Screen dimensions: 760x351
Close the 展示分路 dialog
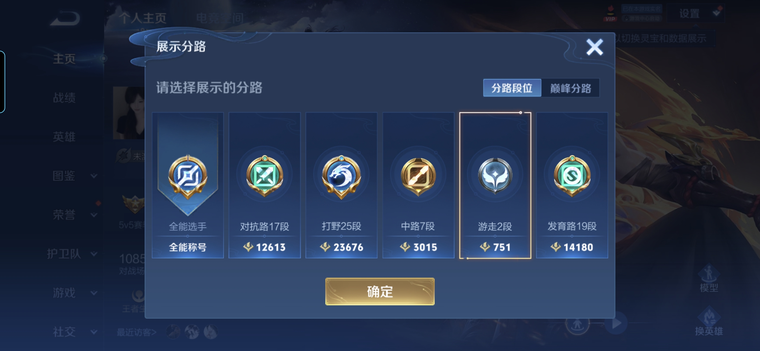coord(594,47)
